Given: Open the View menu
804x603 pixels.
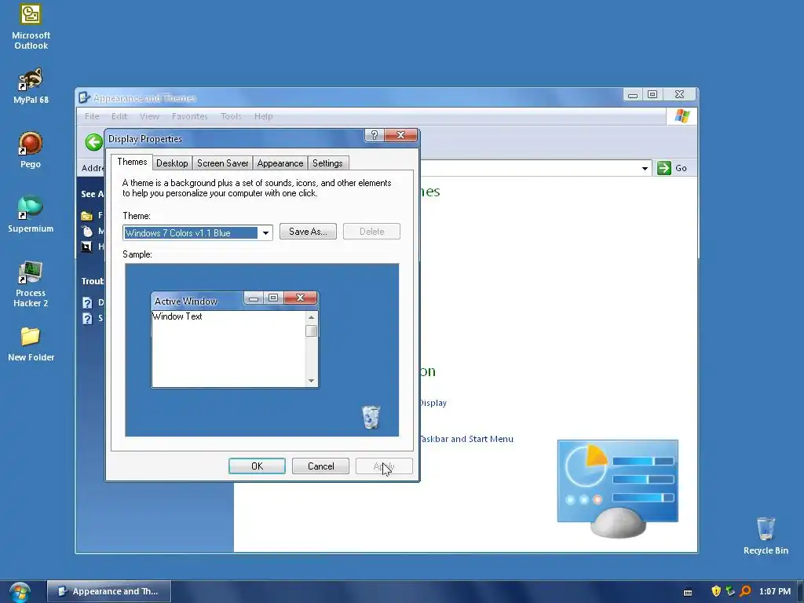Looking at the screenshot, I should point(149,116).
